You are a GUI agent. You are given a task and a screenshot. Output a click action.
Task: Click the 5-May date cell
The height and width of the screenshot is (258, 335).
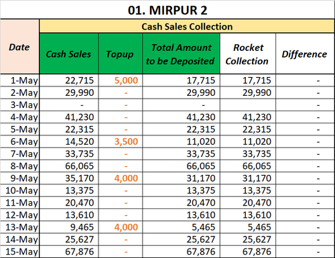19,129
